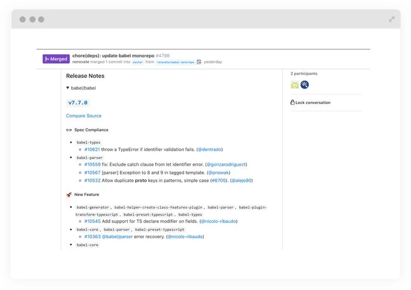Open pull request #10567
This screenshot has width=411, height=290.
click(92, 172)
